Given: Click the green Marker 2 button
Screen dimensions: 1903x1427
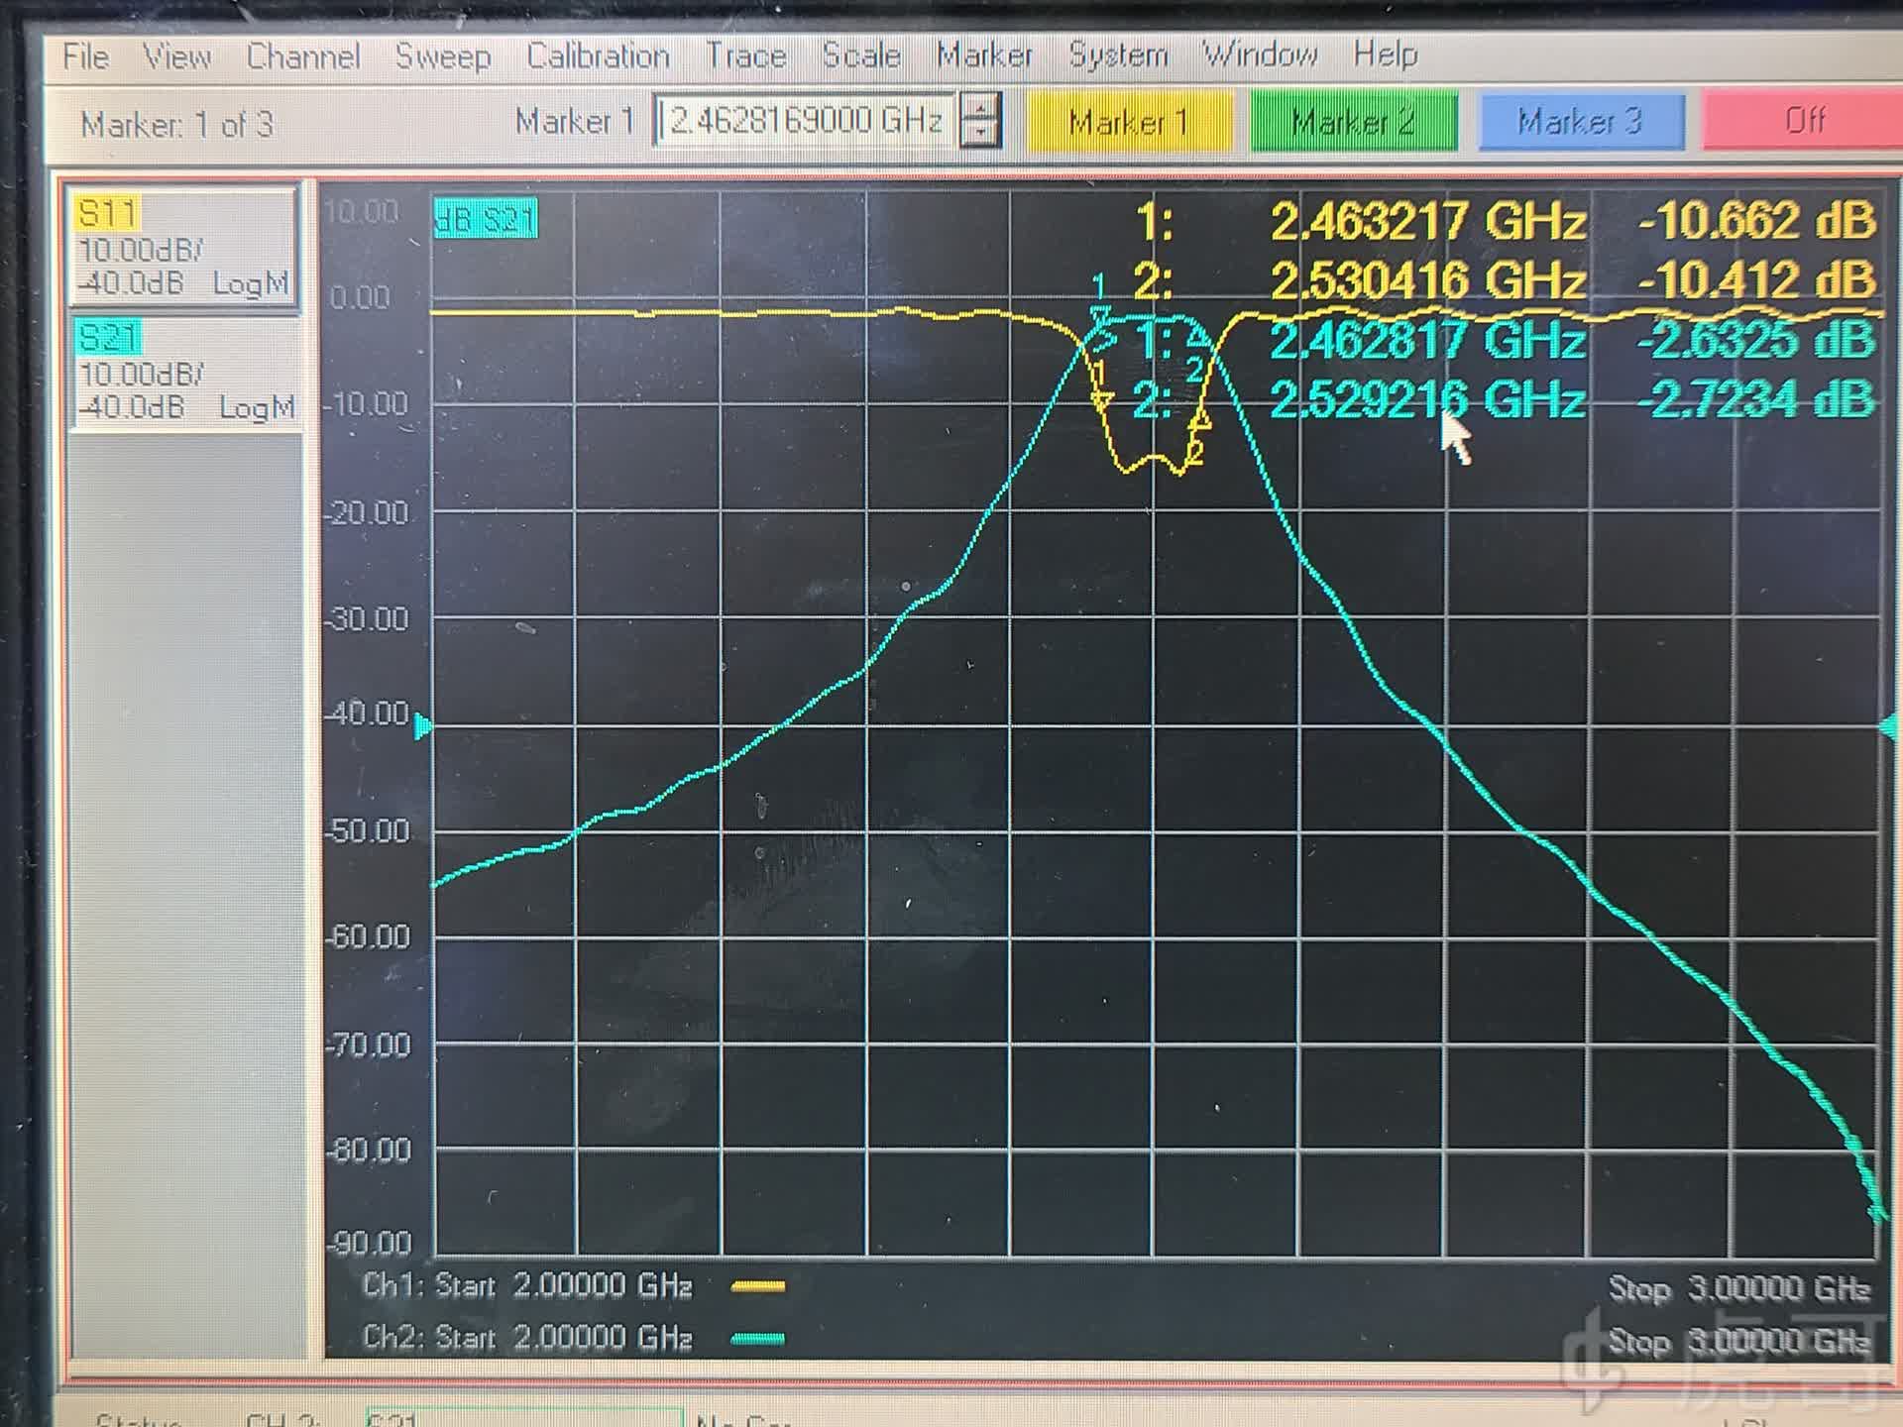Looking at the screenshot, I should tap(1354, 122).
